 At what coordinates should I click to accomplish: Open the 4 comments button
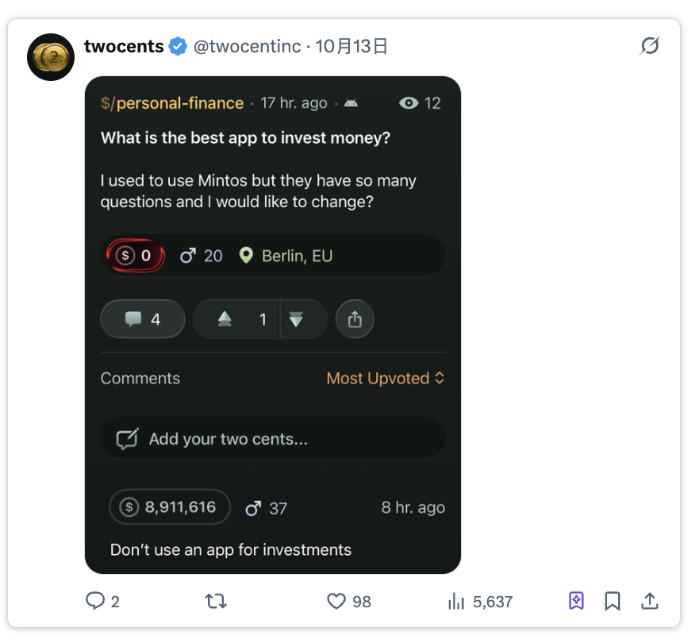click(143, 319)
